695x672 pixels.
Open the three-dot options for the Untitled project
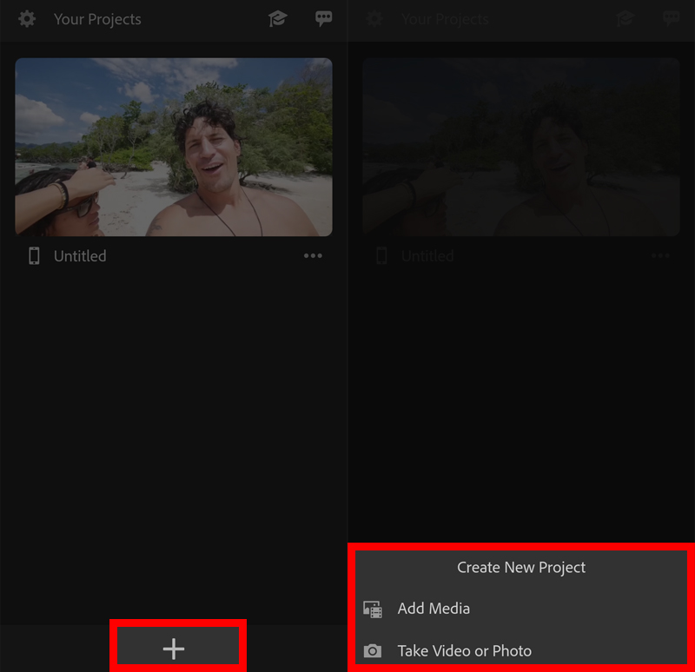313,255
